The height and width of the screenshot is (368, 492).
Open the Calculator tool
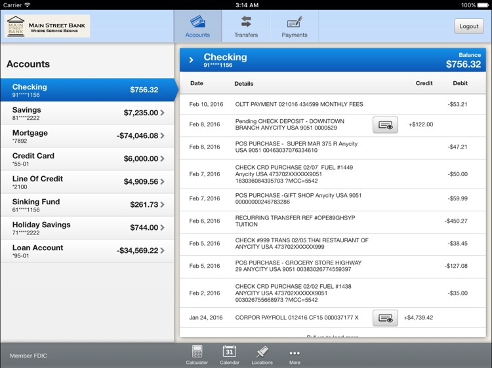pos(197,355)
